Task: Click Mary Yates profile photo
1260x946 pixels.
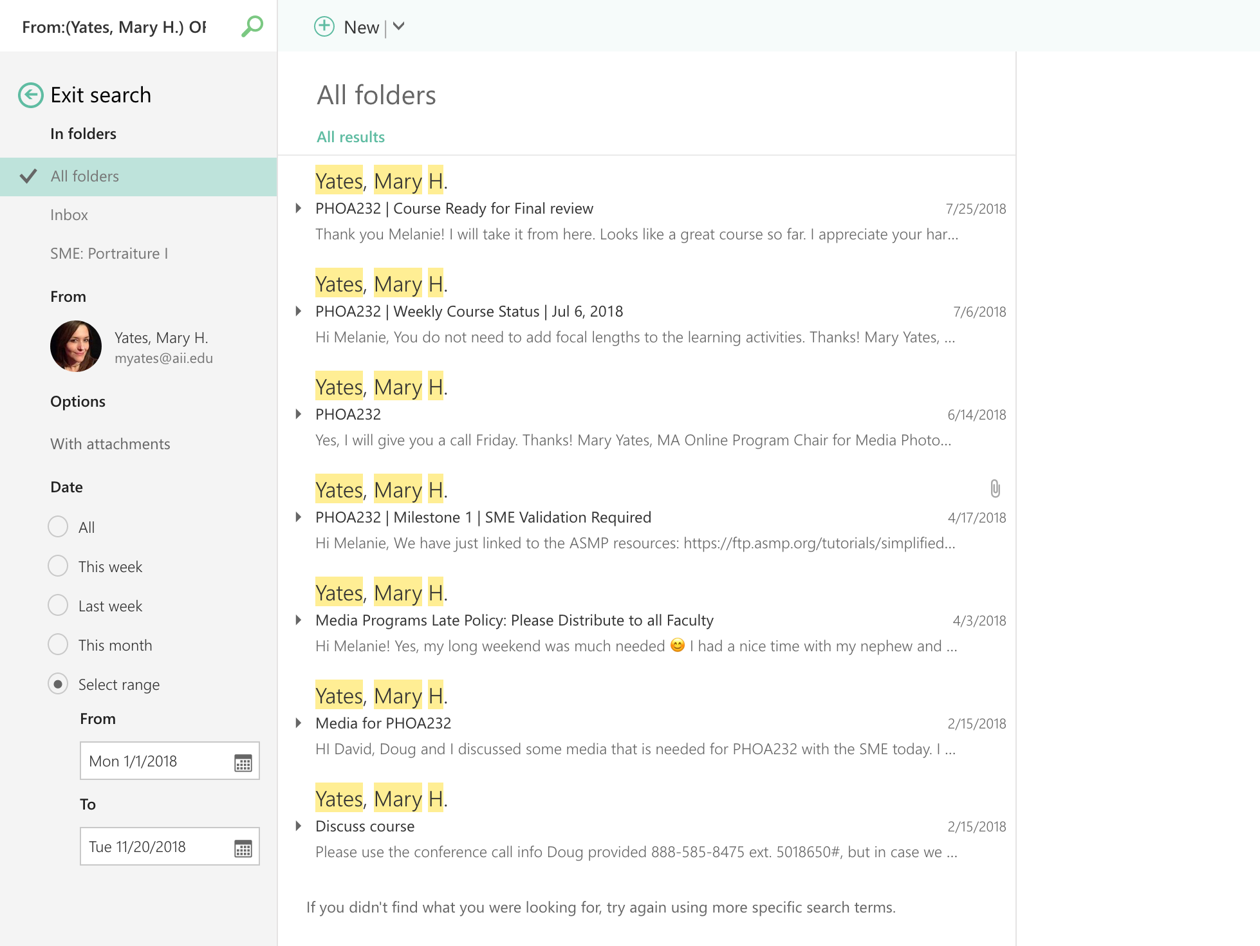Action: pos(76,346)
